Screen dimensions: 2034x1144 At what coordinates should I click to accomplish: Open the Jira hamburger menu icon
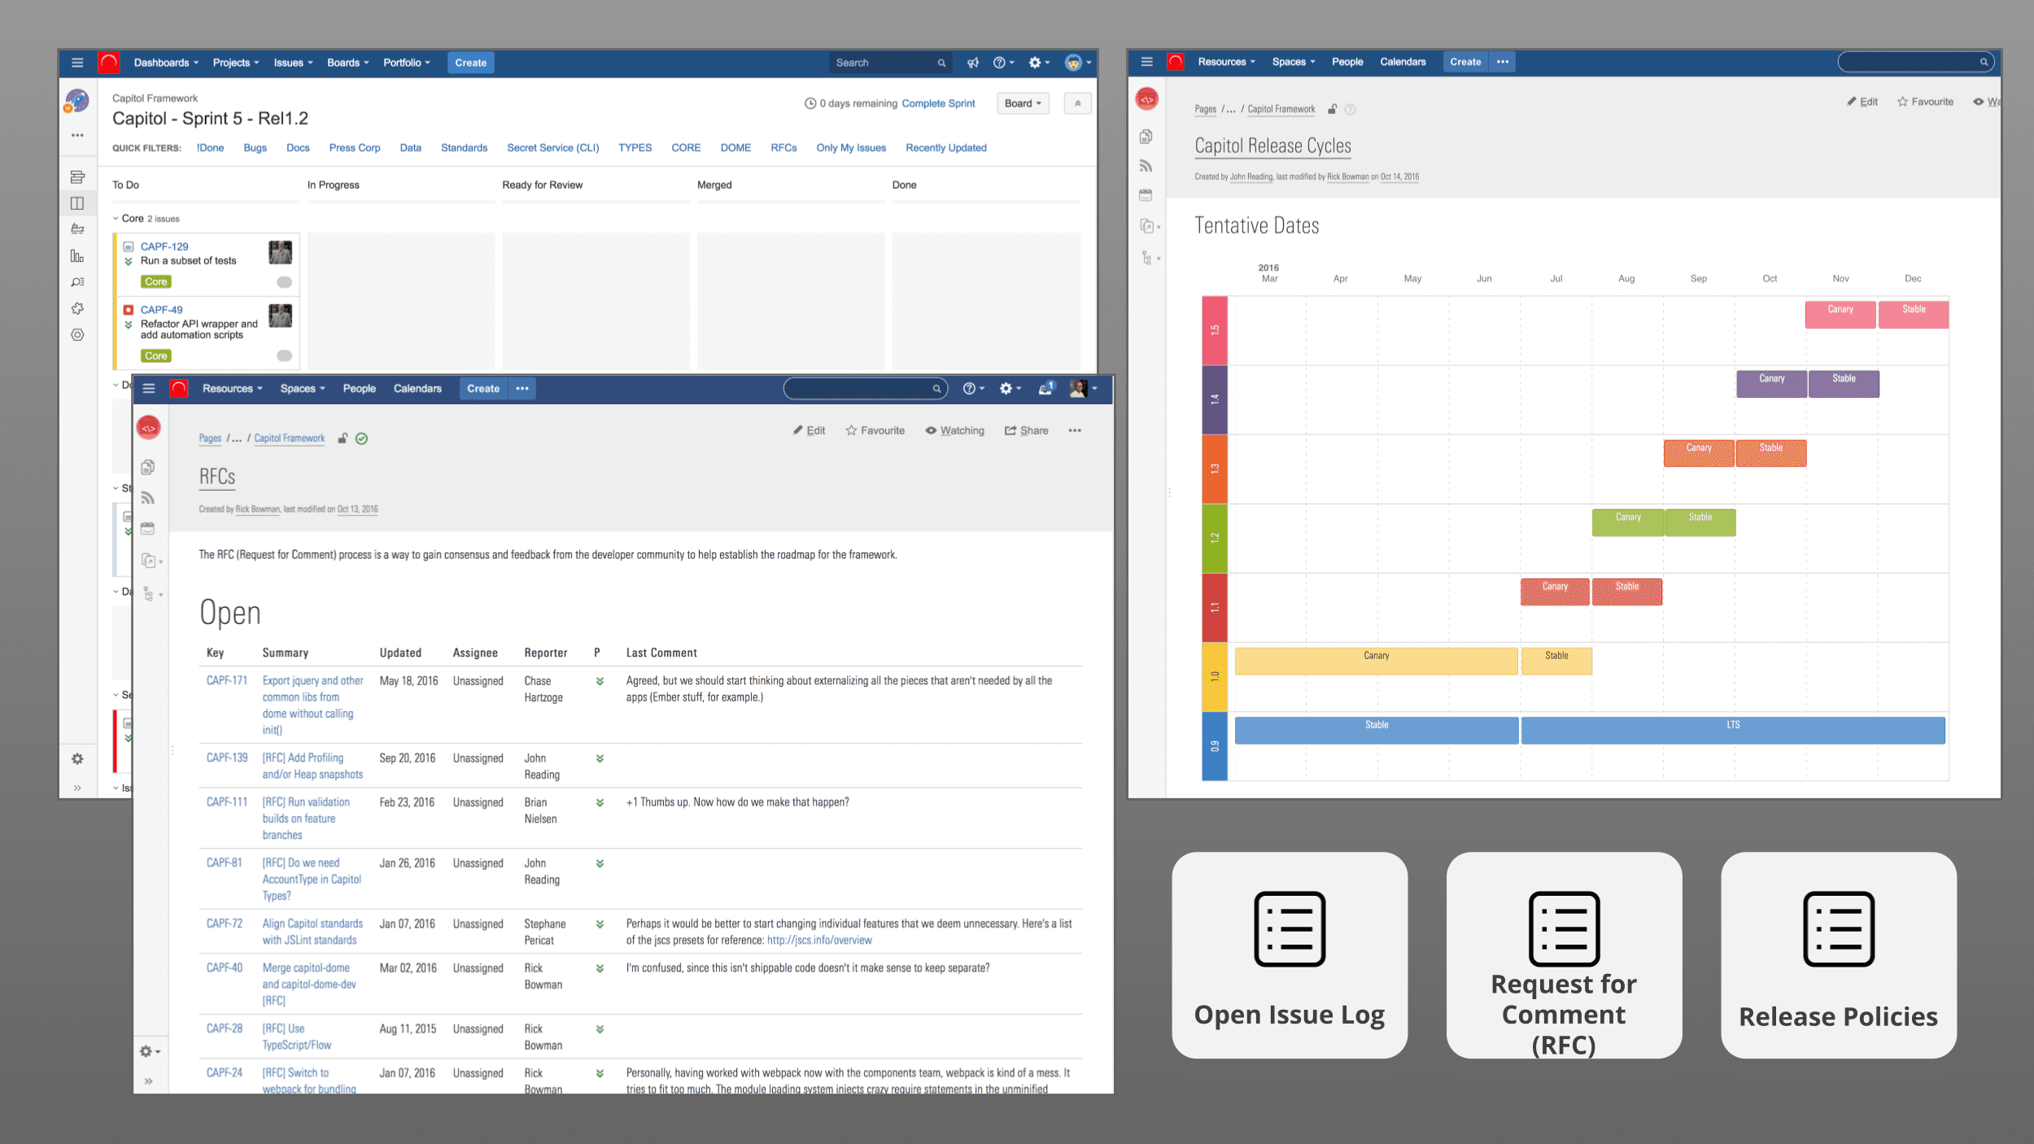click(x=77, y=63)
